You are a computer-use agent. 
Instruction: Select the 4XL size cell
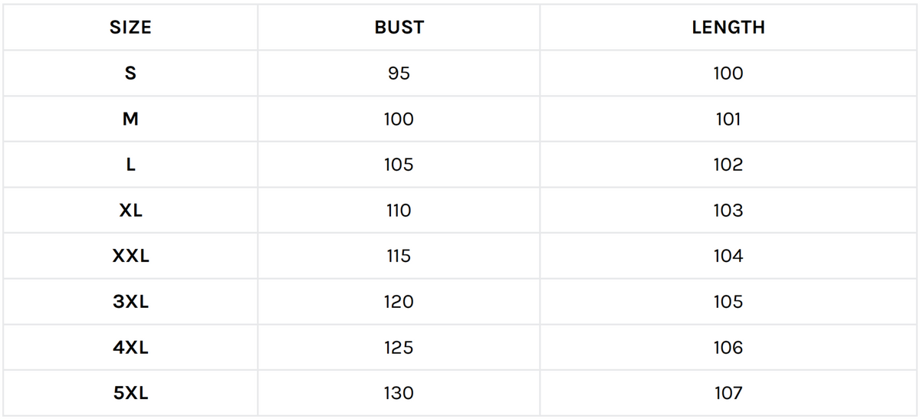point(130,348)
